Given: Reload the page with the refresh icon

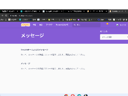Looking at the screenshot, I should point(6,15).
